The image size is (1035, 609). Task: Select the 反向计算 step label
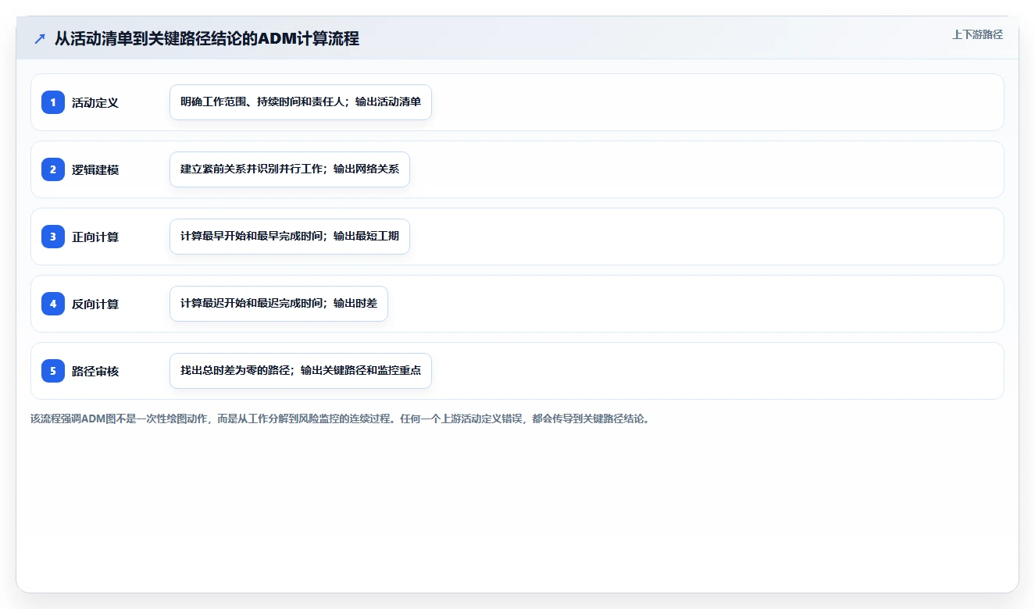click(x=95, y=304)
